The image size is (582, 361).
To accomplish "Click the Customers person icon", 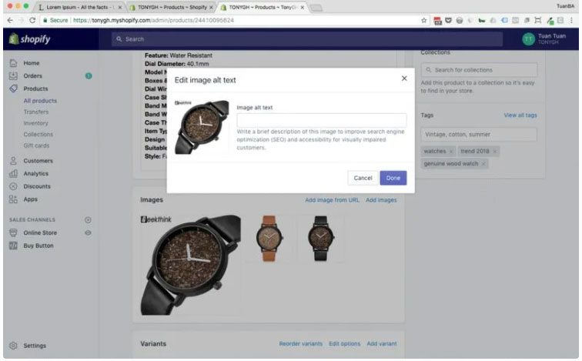I will pos(13,161).
